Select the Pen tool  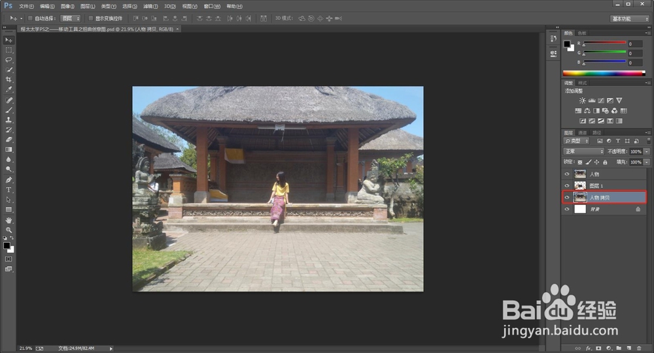(9, 180)
